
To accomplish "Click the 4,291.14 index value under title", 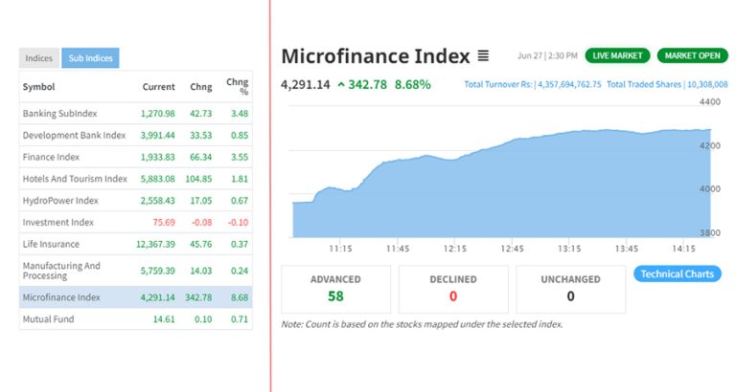I will 306,85.
